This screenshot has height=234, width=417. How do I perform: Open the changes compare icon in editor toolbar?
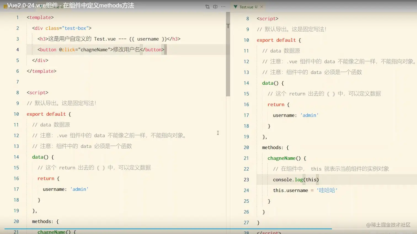pyautogui.click(x=207, y=7)
